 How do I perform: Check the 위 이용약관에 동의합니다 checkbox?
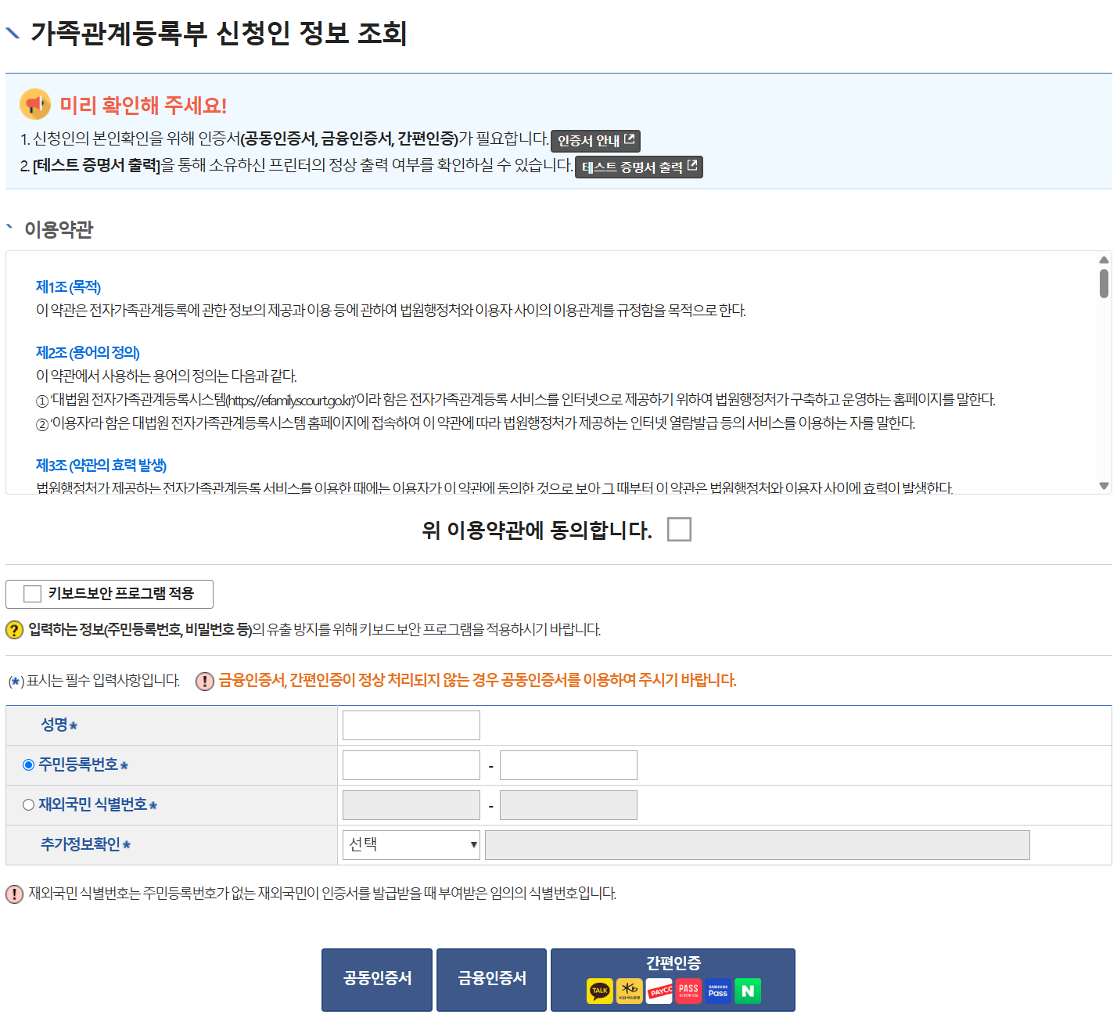coord(679,530)
